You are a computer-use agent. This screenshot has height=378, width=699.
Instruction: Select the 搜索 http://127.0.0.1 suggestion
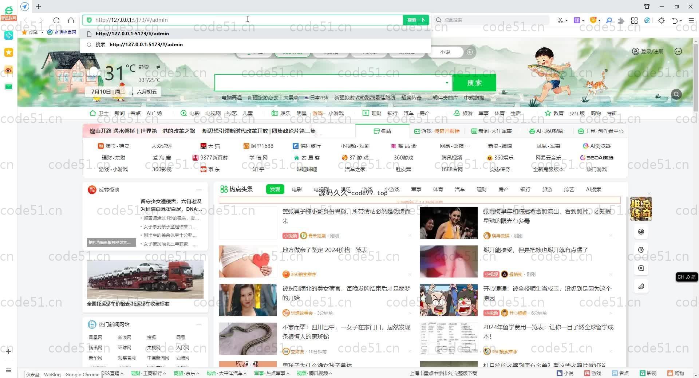(x=256, y=44)
